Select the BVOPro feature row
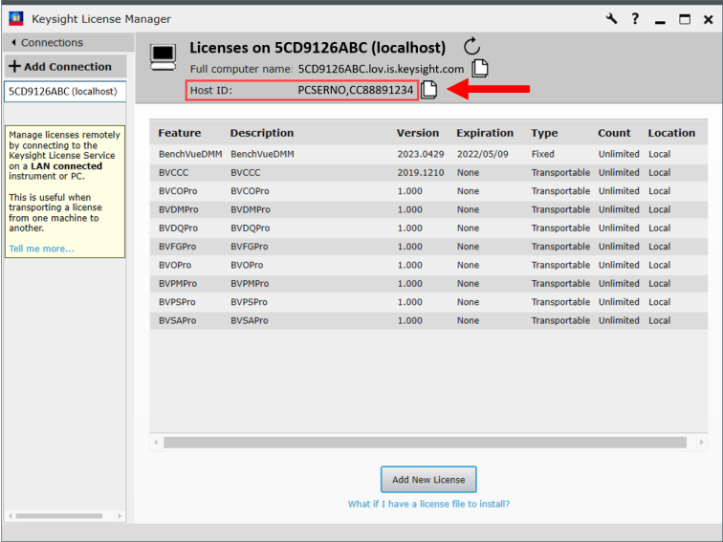Image resolution: width=723 pixels, height=542 pixels. tap(428, 265)
